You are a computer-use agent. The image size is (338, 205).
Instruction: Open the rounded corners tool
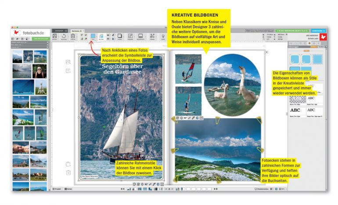pyautogui.click(x=101, y=36)
